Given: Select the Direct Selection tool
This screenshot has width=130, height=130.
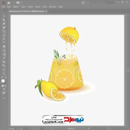Looking at the screenshot, I should click(4, 20).
